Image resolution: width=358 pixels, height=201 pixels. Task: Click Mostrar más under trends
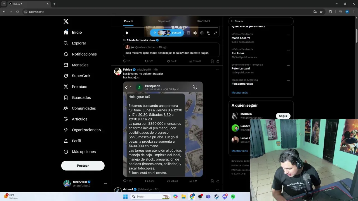click(239, 93)
